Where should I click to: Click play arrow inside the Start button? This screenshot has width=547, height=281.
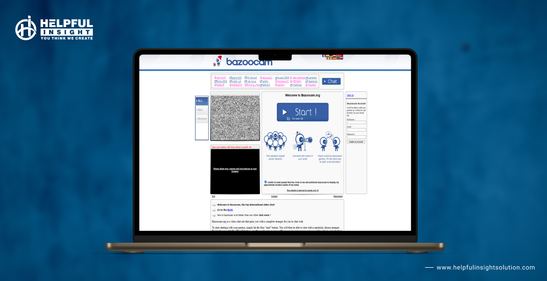coord(284,112)
